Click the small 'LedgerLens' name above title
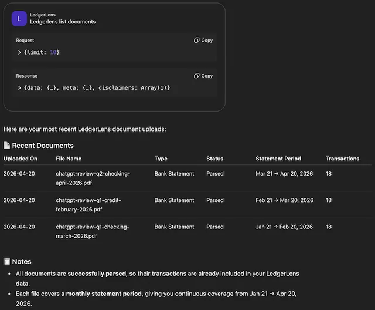375x310 pixels. click(43, 15)
